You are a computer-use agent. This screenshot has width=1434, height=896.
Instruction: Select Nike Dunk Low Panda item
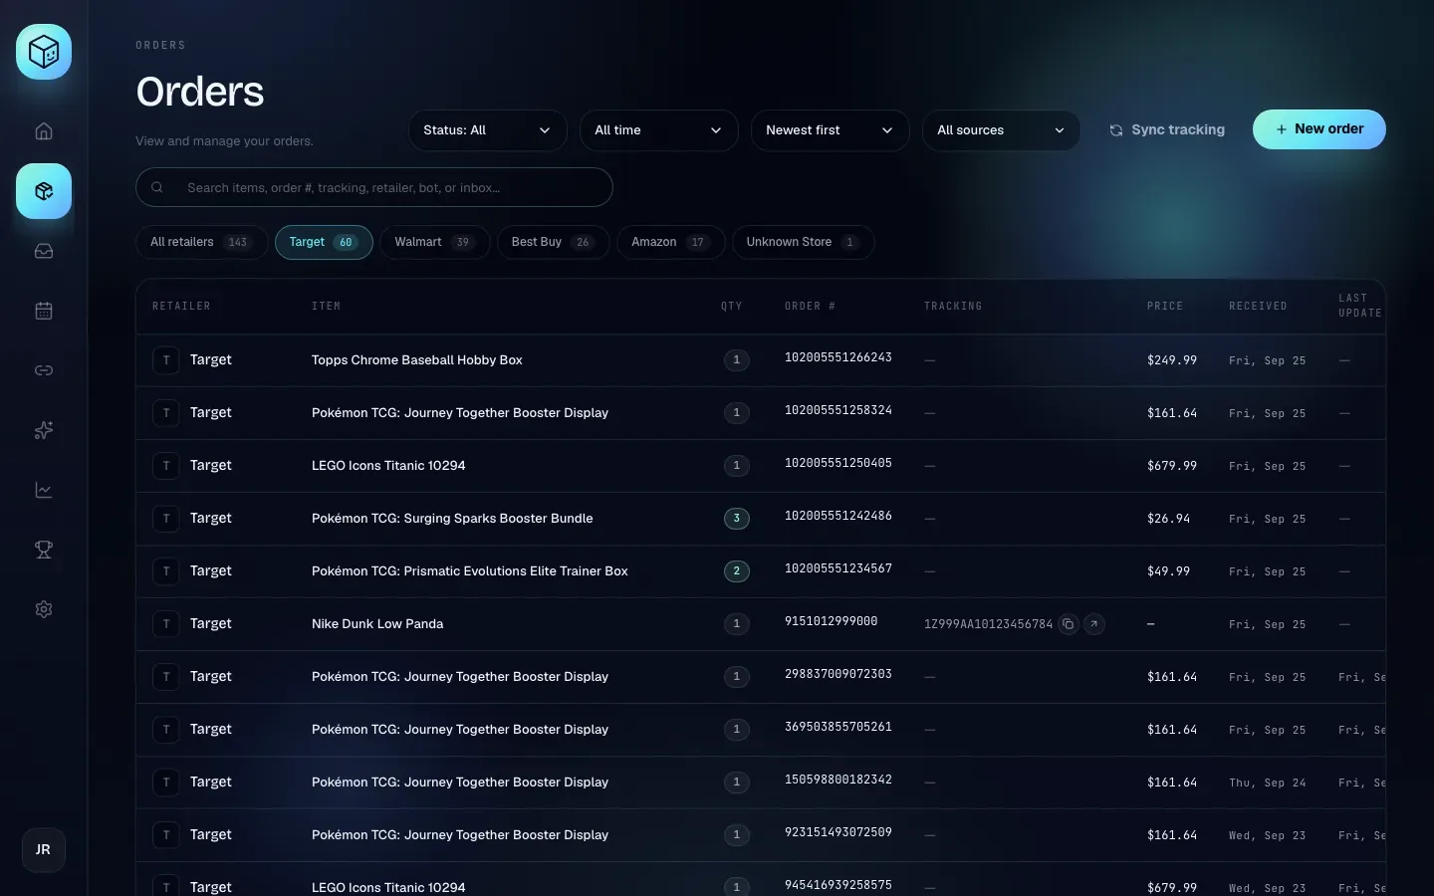click(x=377, y=624)
